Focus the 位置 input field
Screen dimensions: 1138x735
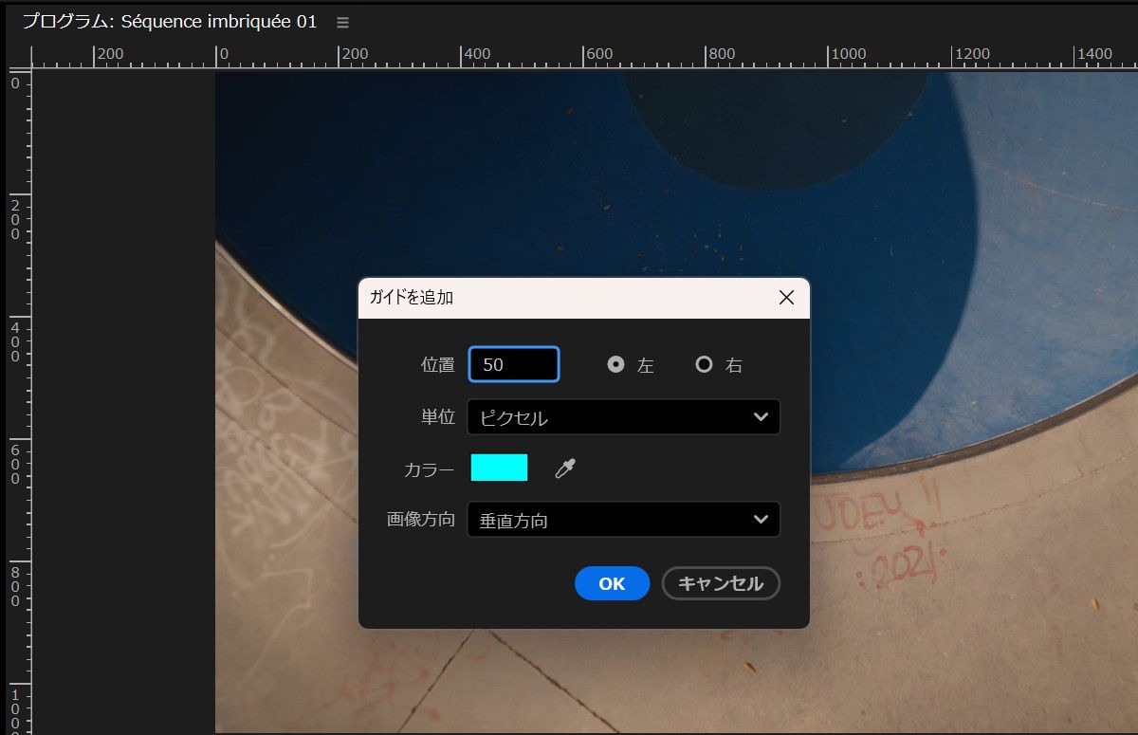click(x=514, y=364)
